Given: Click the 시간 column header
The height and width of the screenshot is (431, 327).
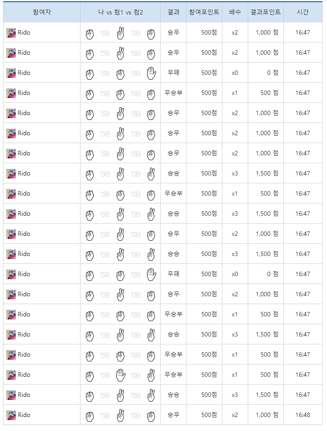Looking at the screenshot, I should point(302,12).
